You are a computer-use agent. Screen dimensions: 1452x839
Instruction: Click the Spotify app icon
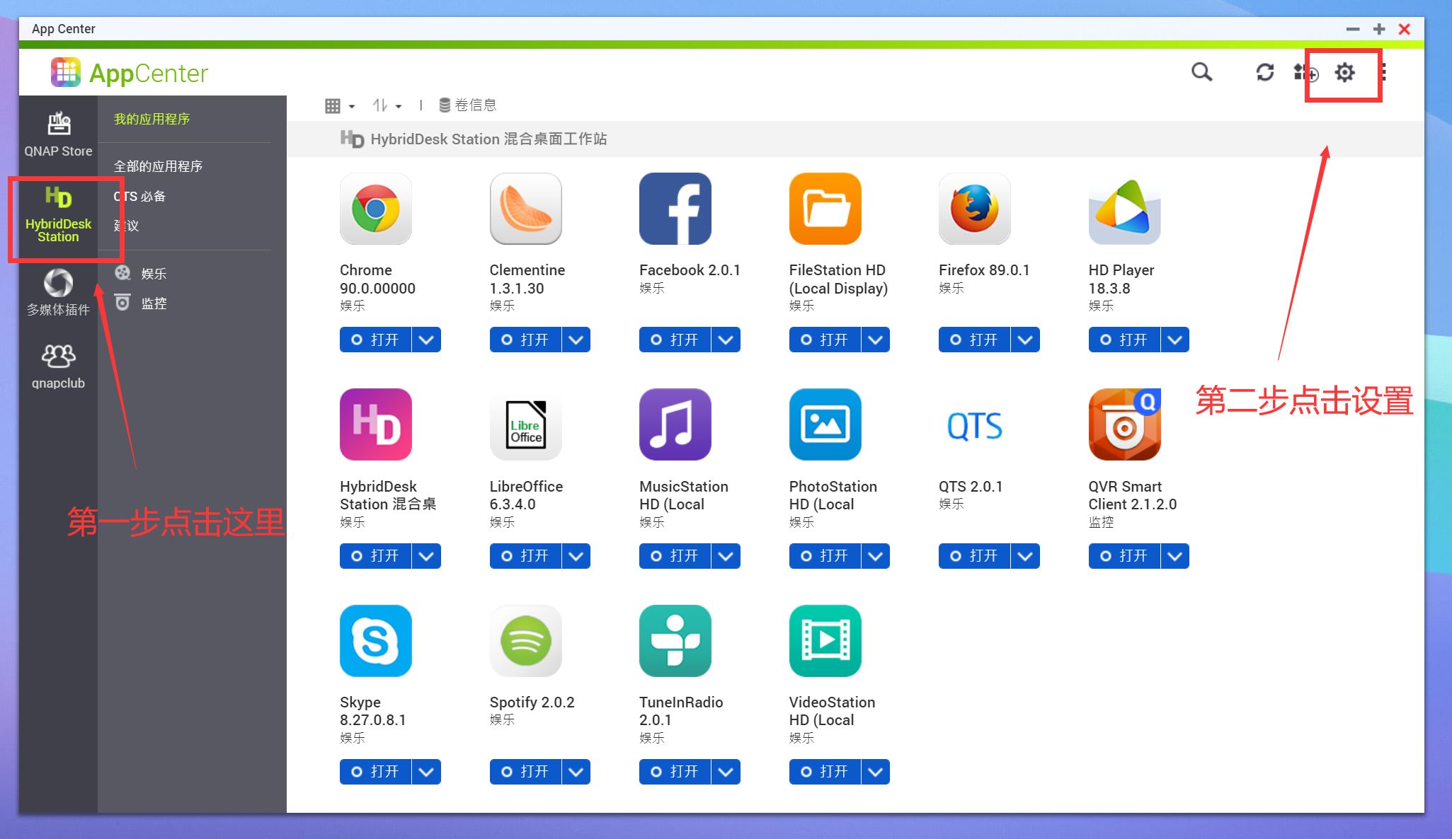(525, 641)
